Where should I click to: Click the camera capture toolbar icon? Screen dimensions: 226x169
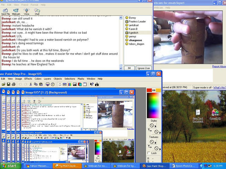pos(97,84)
